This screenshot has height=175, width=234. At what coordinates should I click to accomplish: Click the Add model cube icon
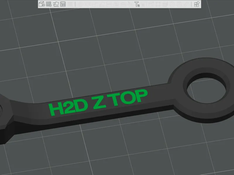42,4
